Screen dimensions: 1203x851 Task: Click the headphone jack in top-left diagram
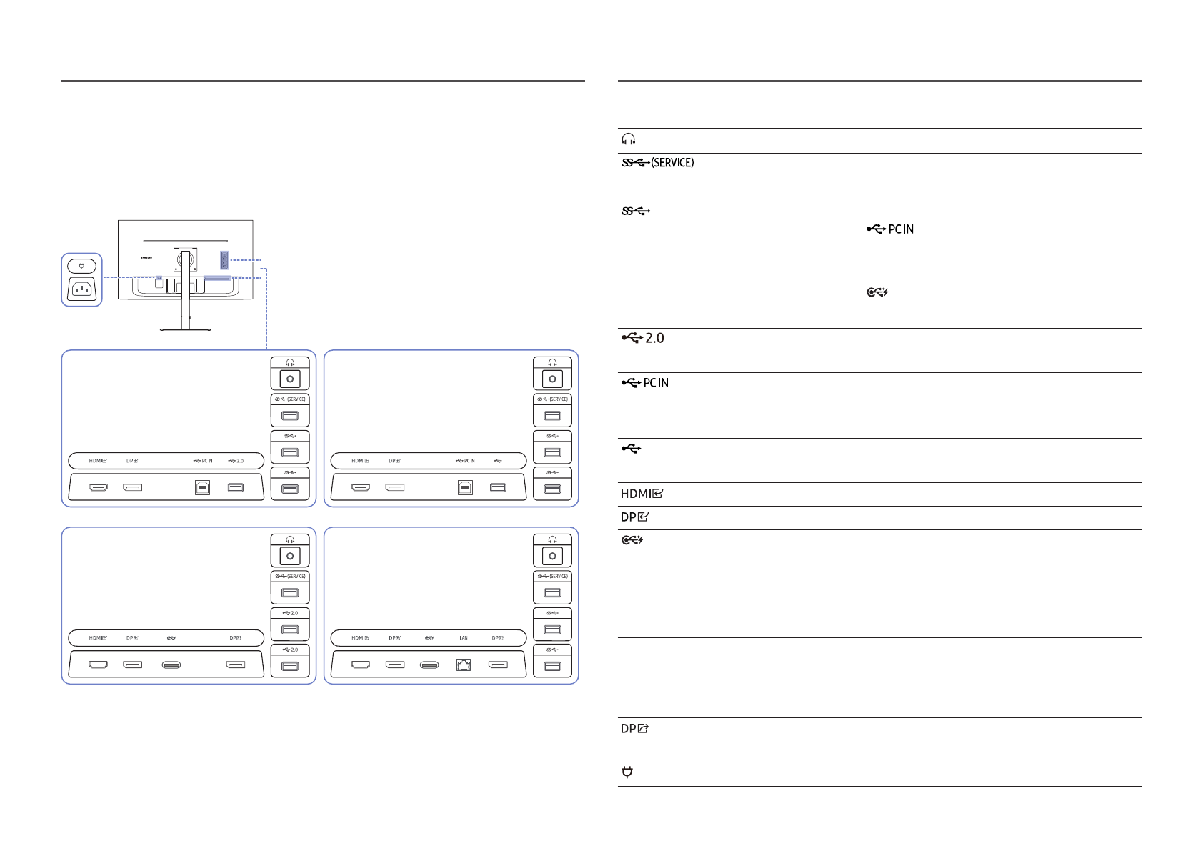point(290,379)
